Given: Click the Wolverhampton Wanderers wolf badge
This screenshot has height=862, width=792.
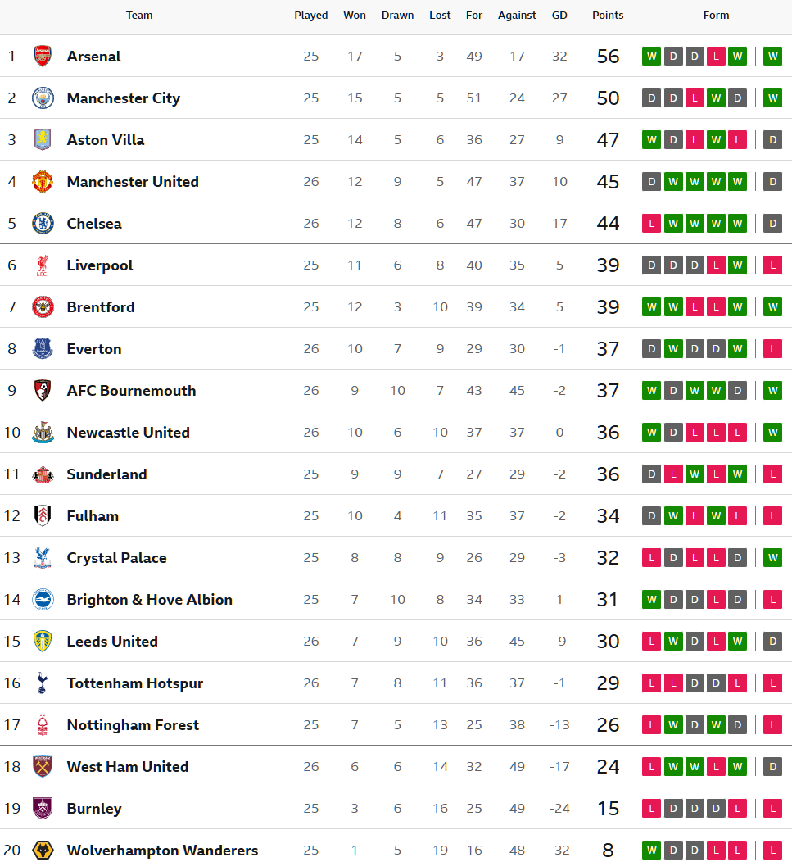Looking at the screenshot, I should pos(43,850).
